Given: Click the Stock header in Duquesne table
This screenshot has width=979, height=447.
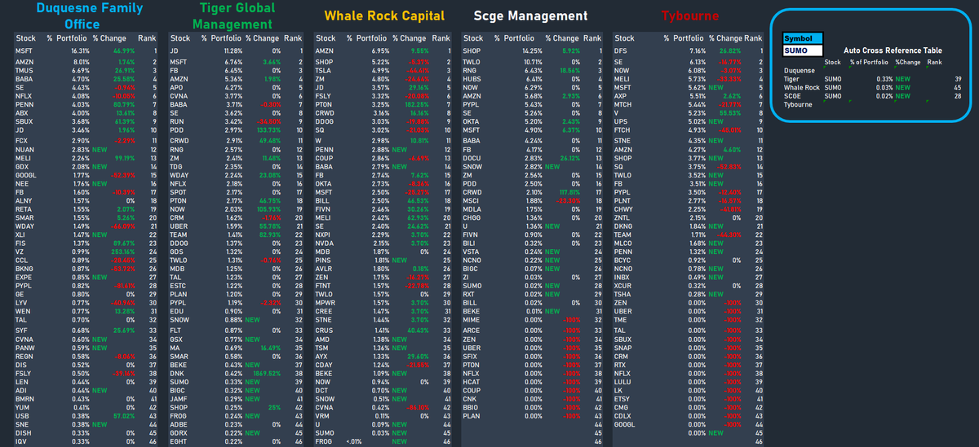Looking at the screenshot, I should [25, 38].
